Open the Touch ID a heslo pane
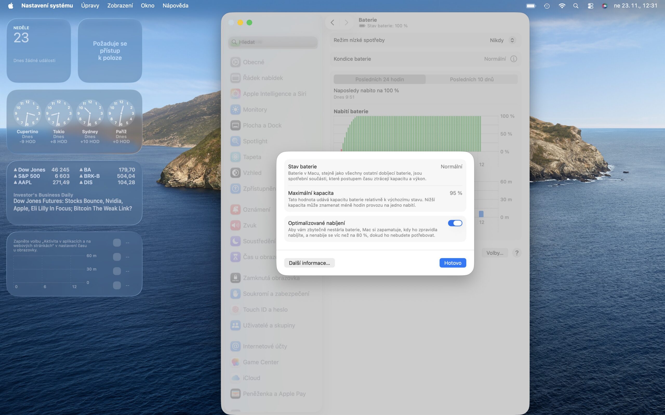The image size is (665, 415). tap(265, 309)
